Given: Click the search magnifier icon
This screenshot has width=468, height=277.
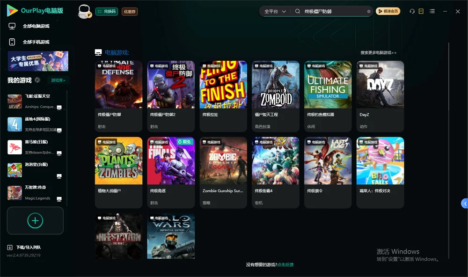Looking at the screenshot, I should coord(298,11).
